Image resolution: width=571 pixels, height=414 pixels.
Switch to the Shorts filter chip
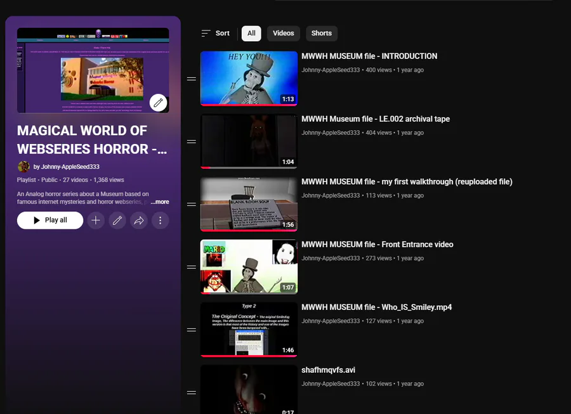point(322,34)
